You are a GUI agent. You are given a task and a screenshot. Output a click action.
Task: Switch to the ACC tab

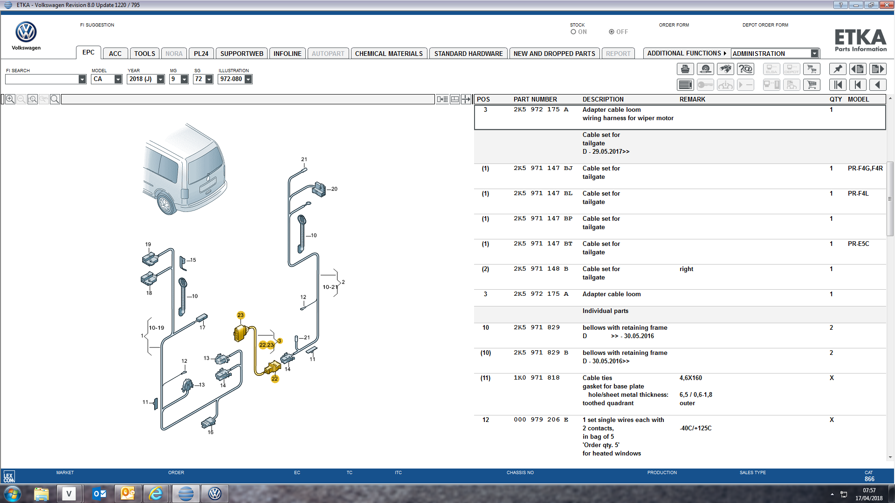pyautogui.click(x=115, y=54)
